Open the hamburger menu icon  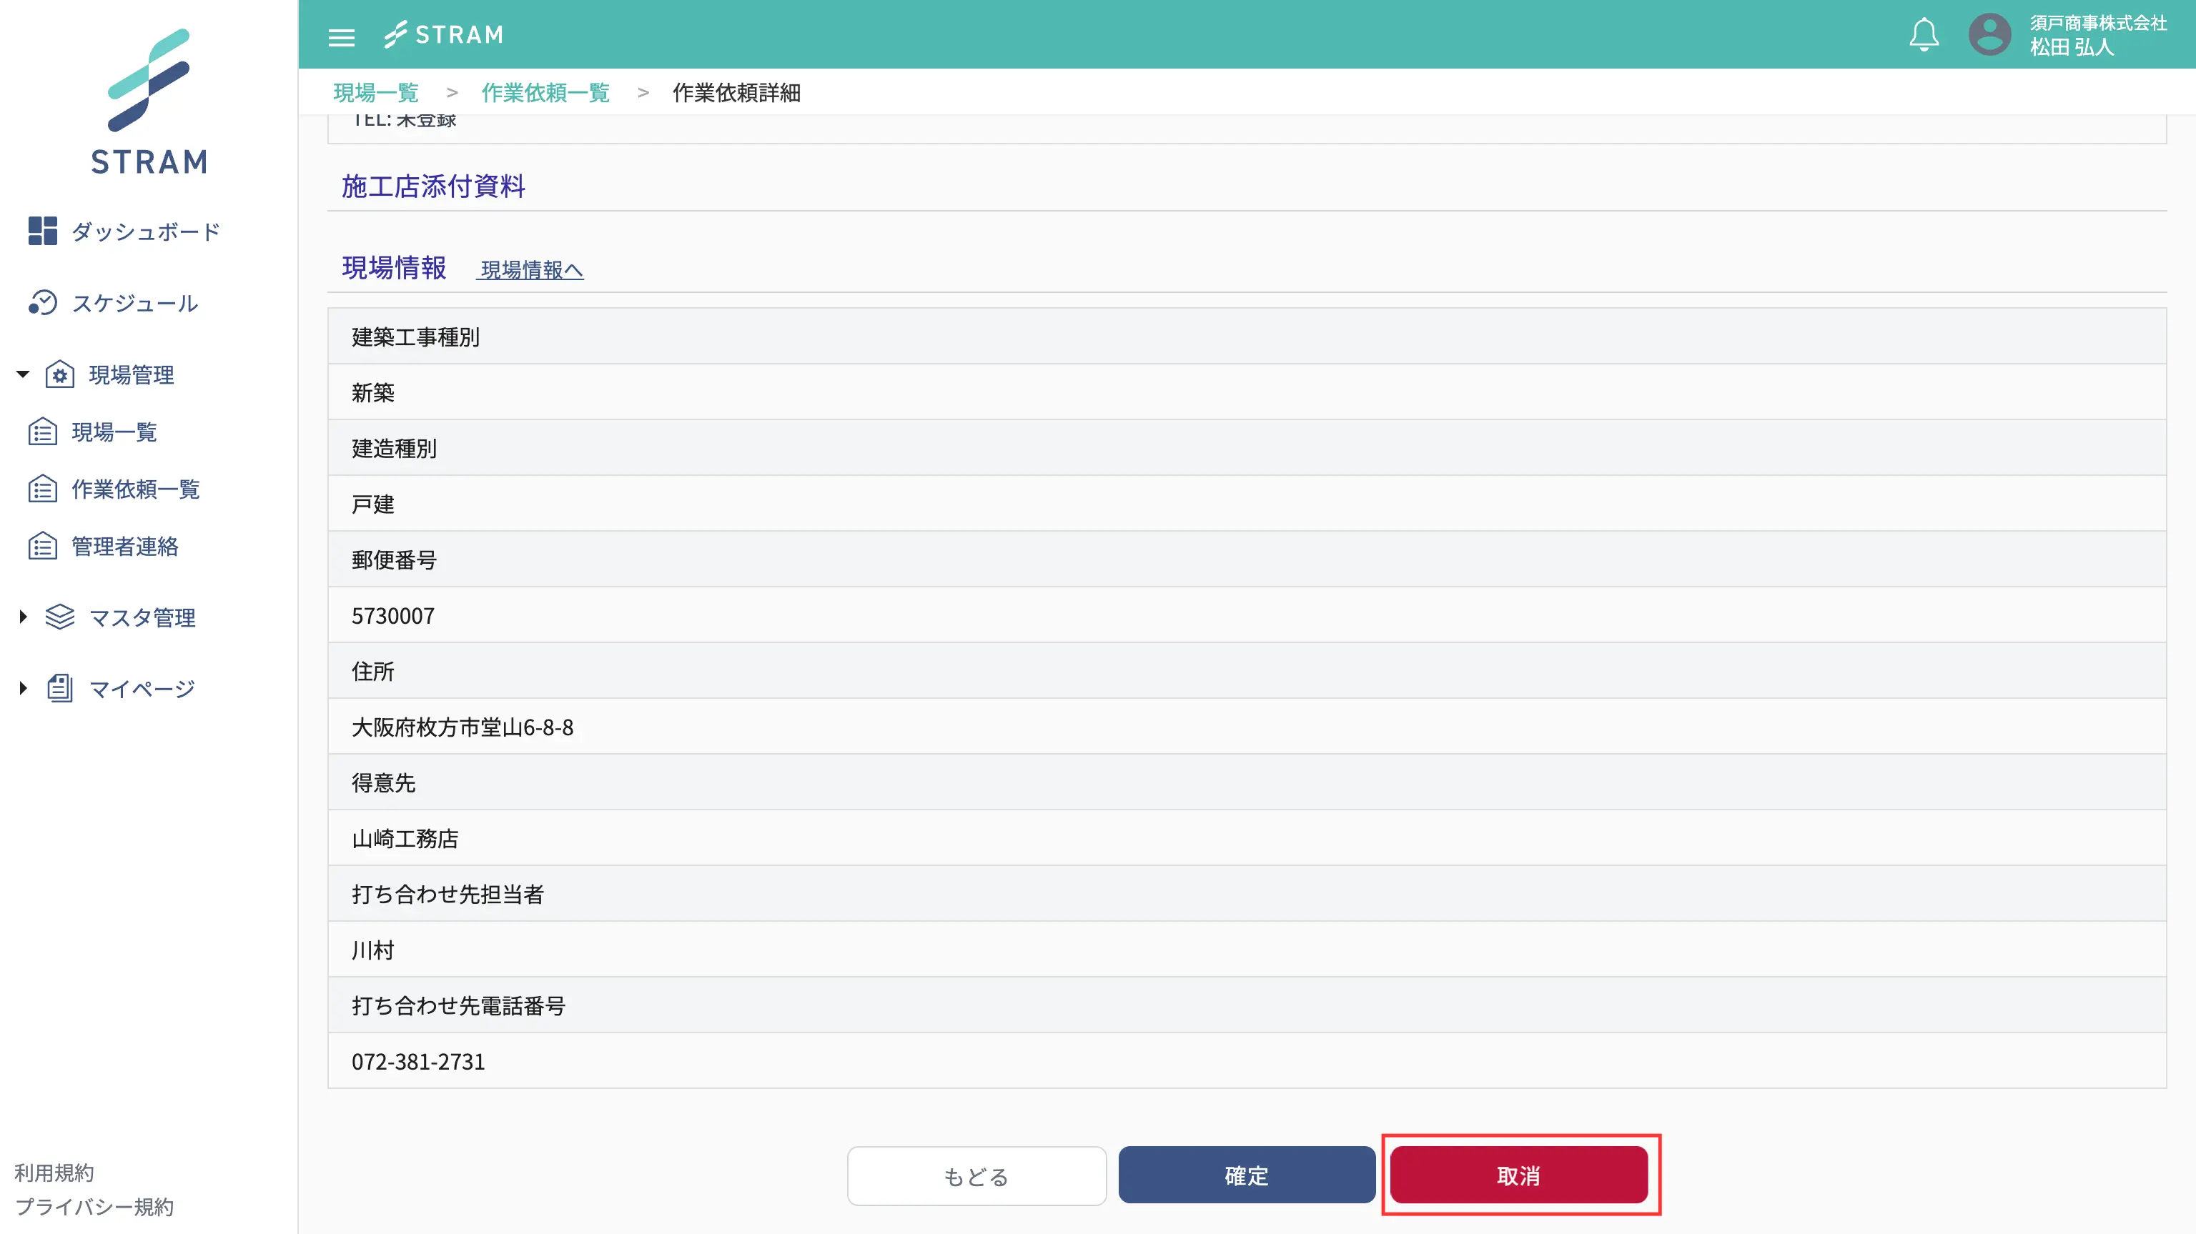[341, 36]
